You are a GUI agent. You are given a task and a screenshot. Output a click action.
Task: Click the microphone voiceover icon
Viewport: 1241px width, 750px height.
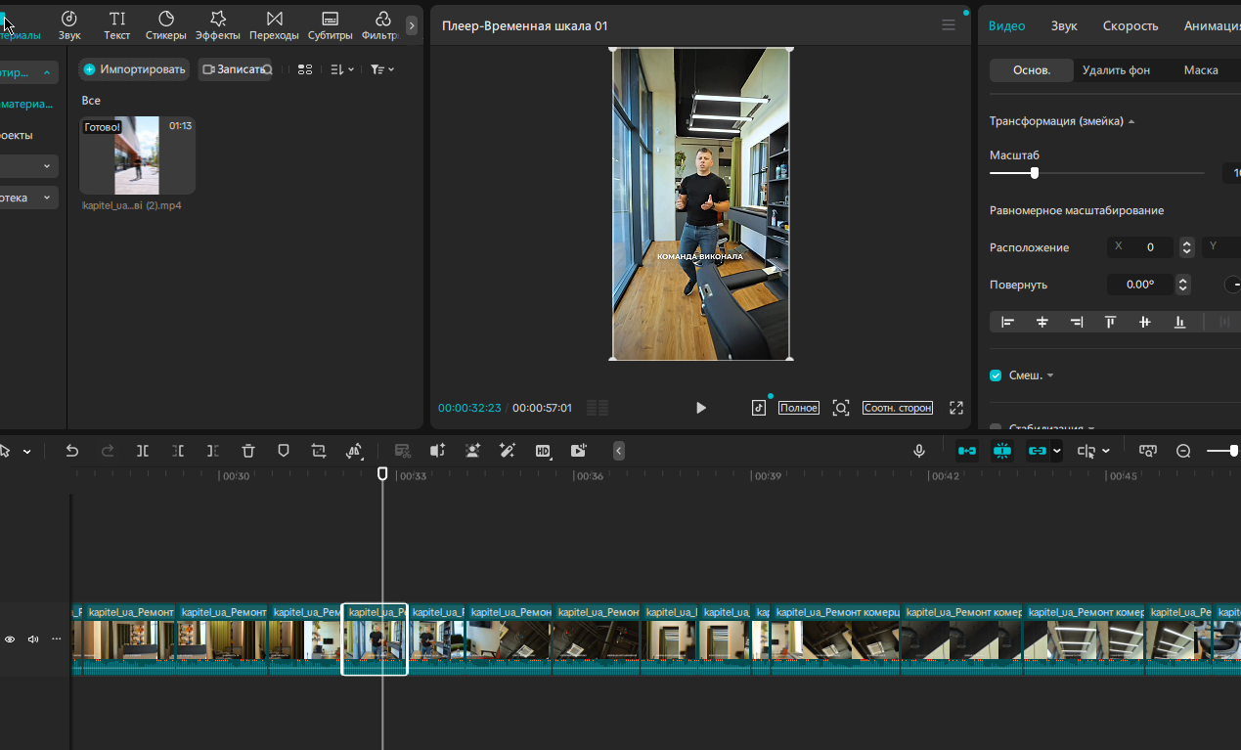(919, 451)
